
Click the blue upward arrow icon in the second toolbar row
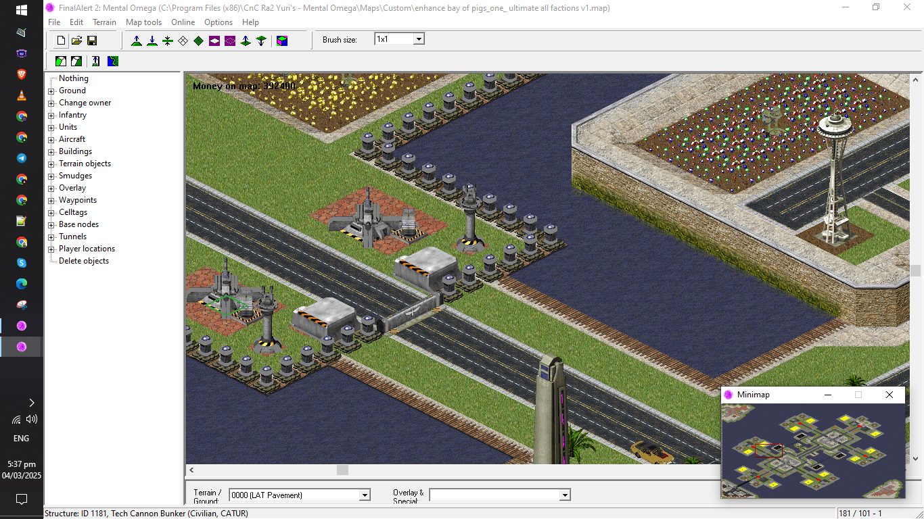pyautogui.click(x=96, y=61)
